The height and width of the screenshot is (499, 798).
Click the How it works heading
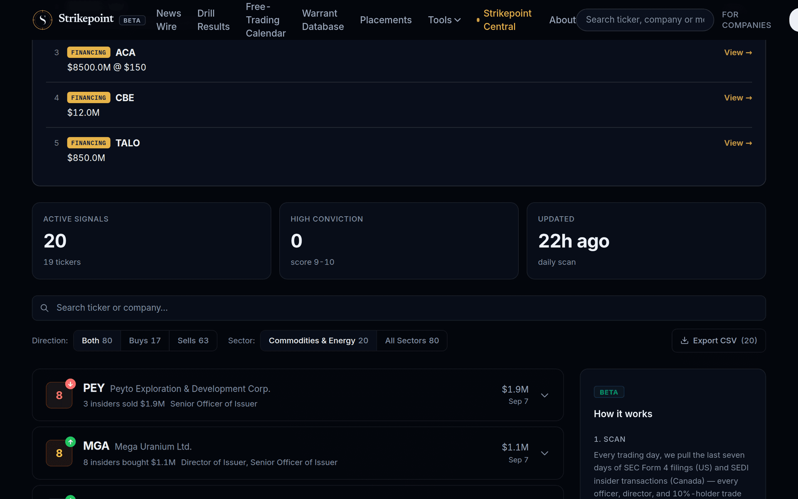point(623,414)
